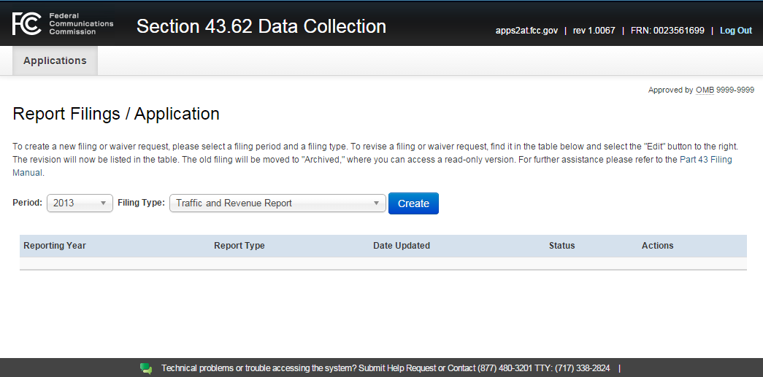763x377 pixels.
Task: Open the Filing Type dropdown
Action: click(x=277, y=203)
